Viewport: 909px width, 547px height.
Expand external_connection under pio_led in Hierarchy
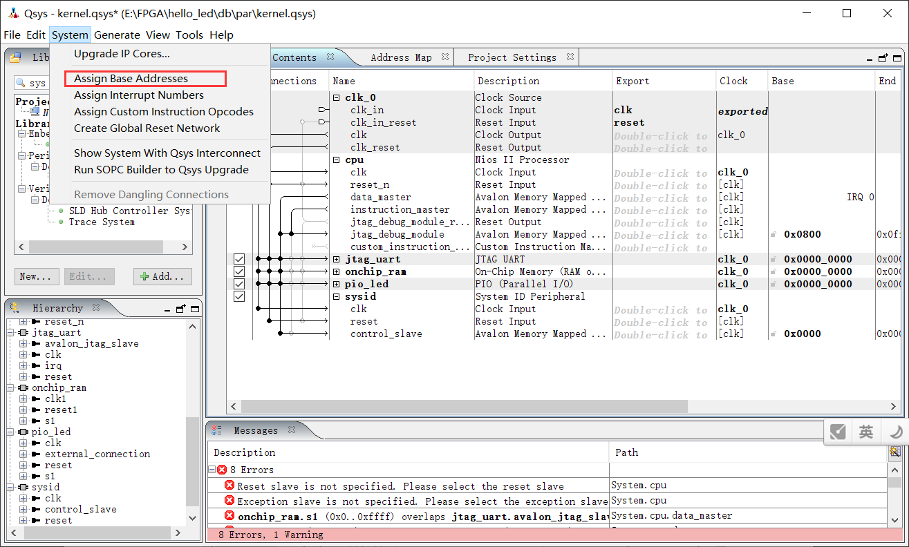click(24, 454)
